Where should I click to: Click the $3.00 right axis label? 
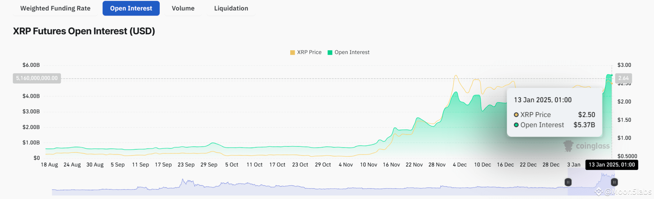tap(624, 65)
